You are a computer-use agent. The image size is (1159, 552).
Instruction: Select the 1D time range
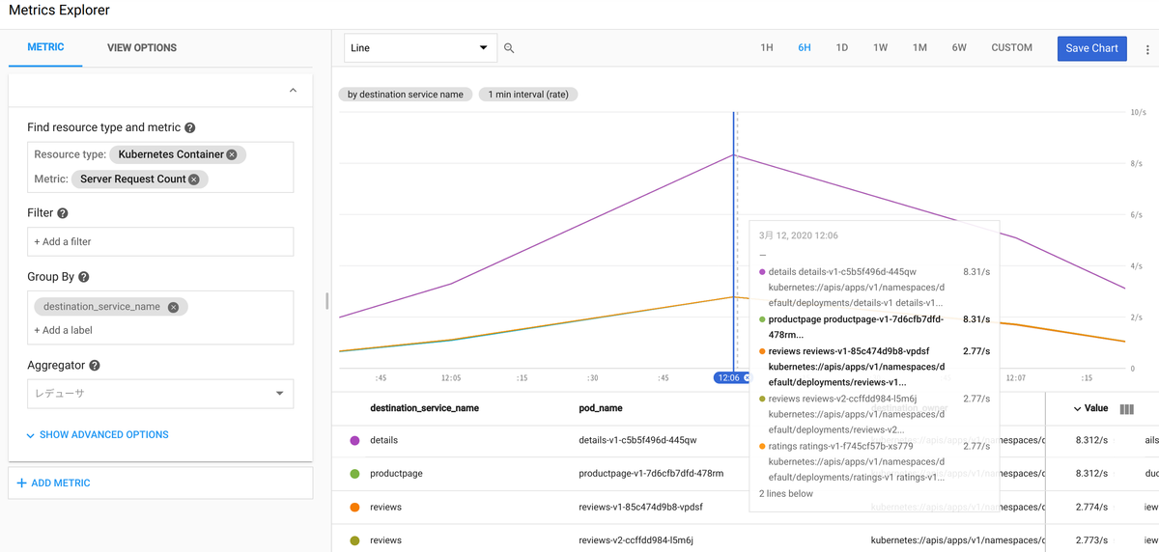842,47
